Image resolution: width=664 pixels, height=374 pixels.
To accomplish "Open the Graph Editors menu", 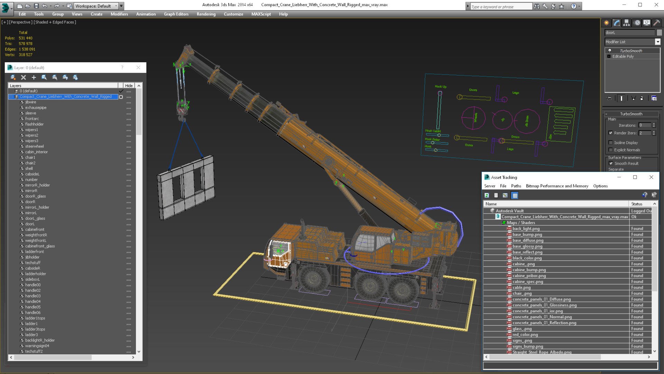I will (176, 14).
